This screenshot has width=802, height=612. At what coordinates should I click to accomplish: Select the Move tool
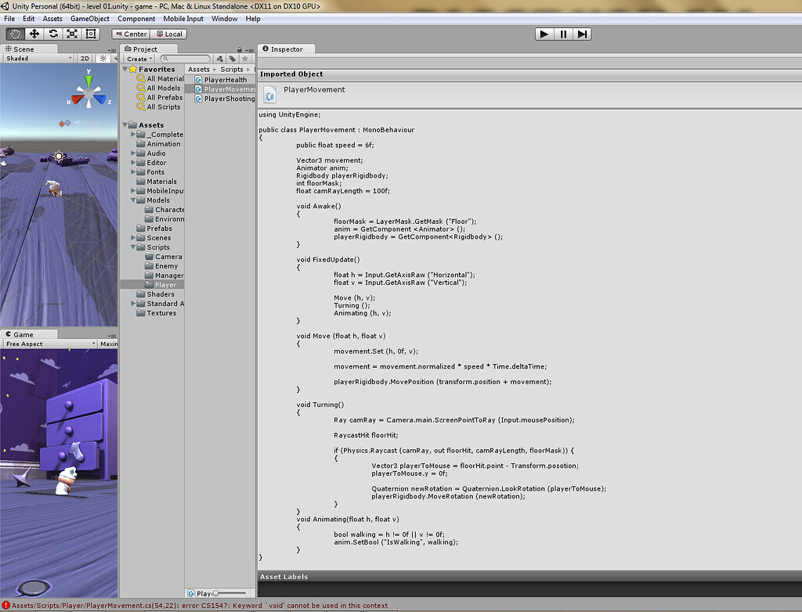coord(33,34)
